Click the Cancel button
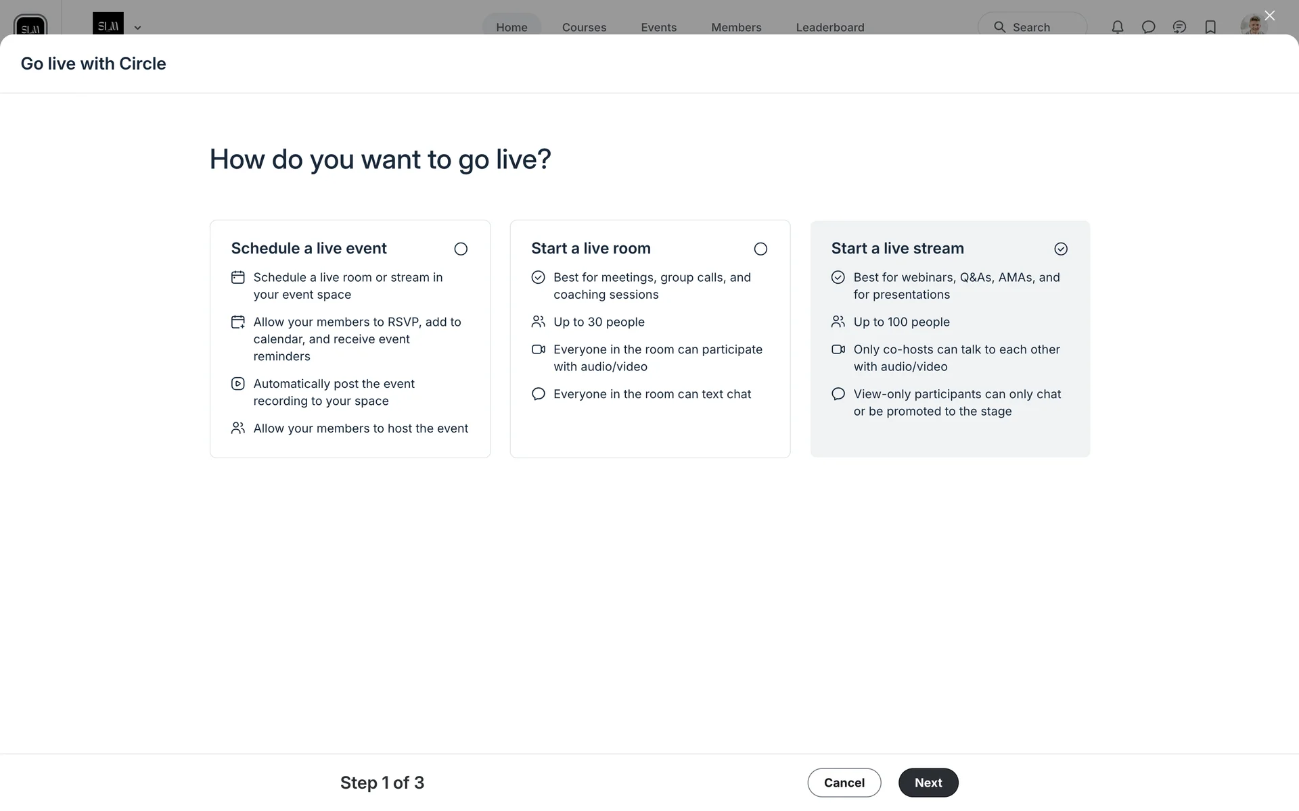1299x811 pixels. pyautogui.click(x=844, y=783)
